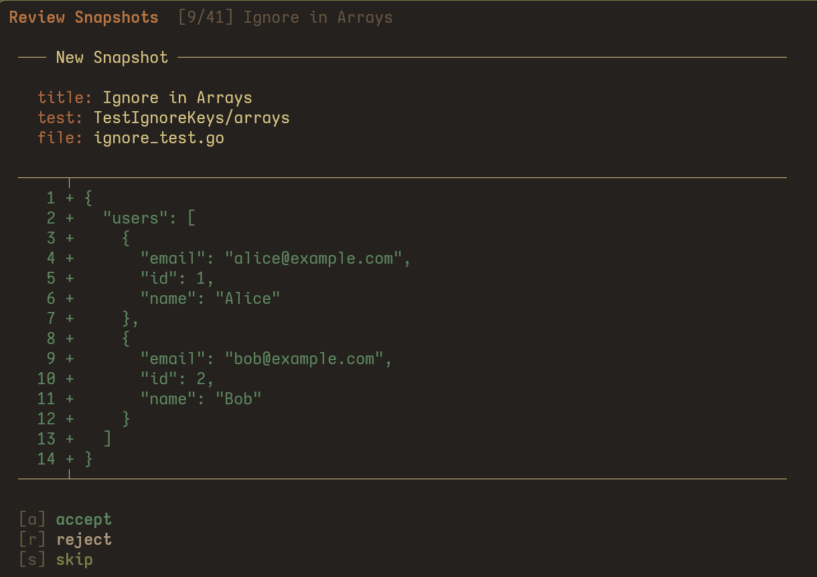Click the bob@example.com email string
817x577 pixels.
(x=303, y=359)
